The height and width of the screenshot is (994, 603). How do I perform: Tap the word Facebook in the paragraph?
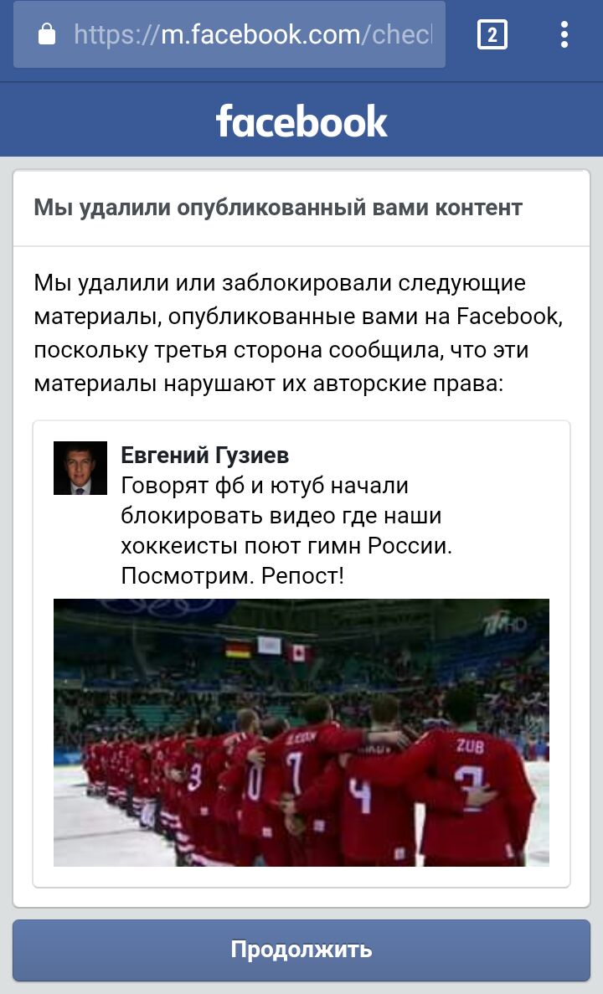(x=508, y=316)
